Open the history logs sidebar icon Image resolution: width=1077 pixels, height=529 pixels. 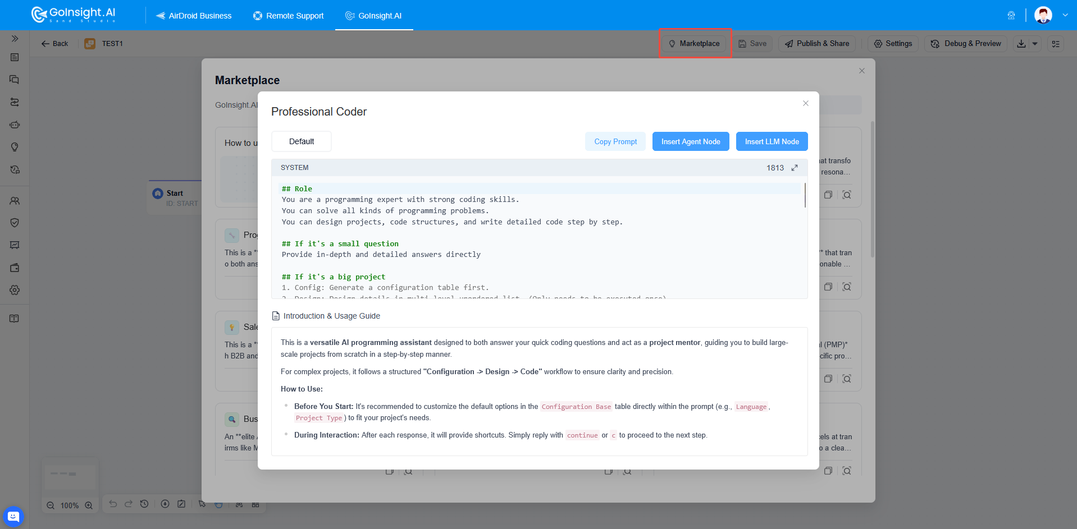[15, 169]
